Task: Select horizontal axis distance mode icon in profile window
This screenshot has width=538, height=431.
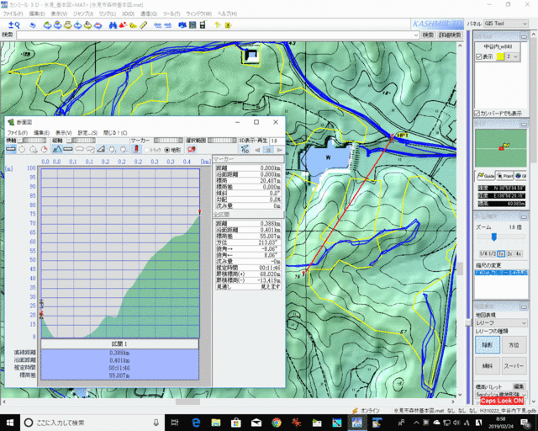Action: point(11,149)
